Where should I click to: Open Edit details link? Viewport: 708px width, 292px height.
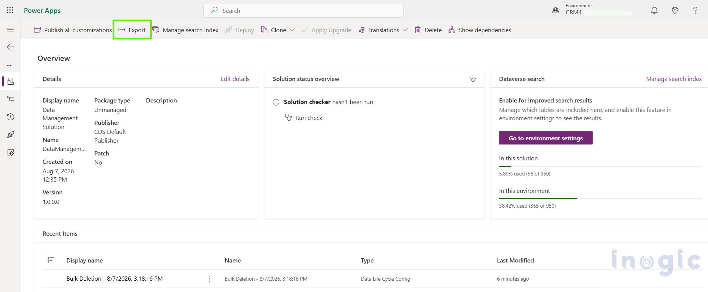tap(235, 79)
